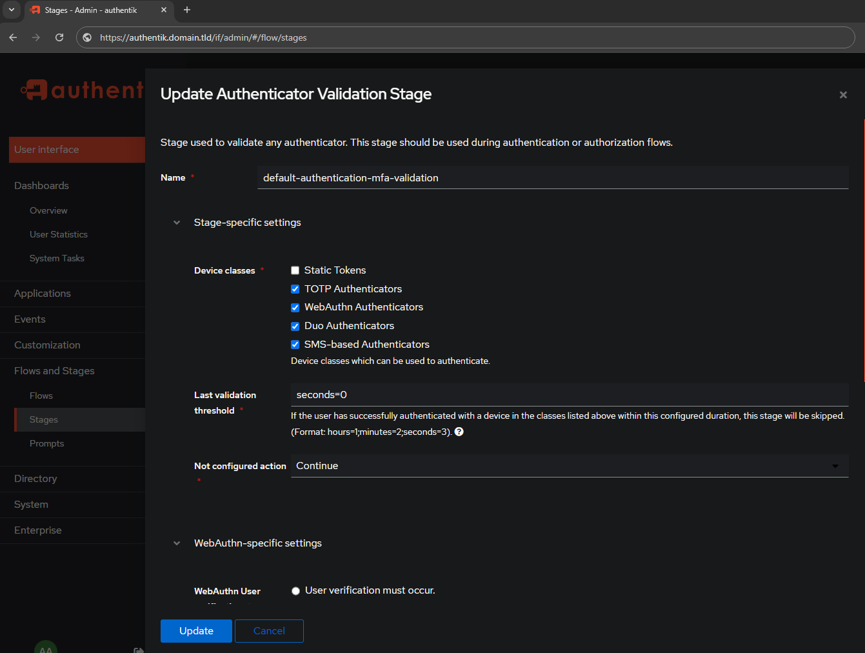Collapse Stage-specific settings section

[177, 223]
